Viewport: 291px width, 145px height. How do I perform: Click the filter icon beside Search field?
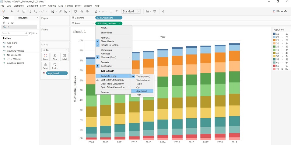coord(30,33)
